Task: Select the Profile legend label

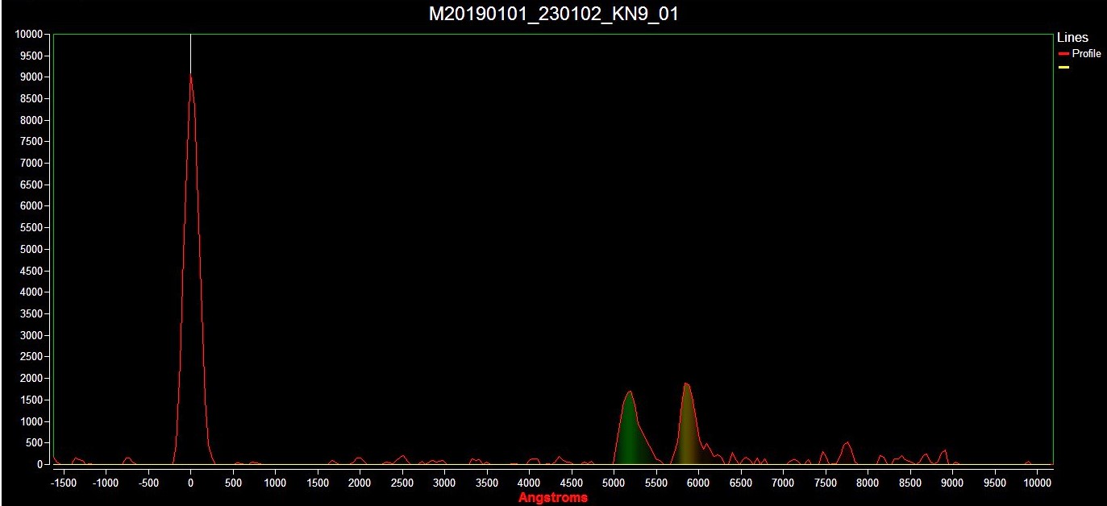Action: tap(1086, 54)
